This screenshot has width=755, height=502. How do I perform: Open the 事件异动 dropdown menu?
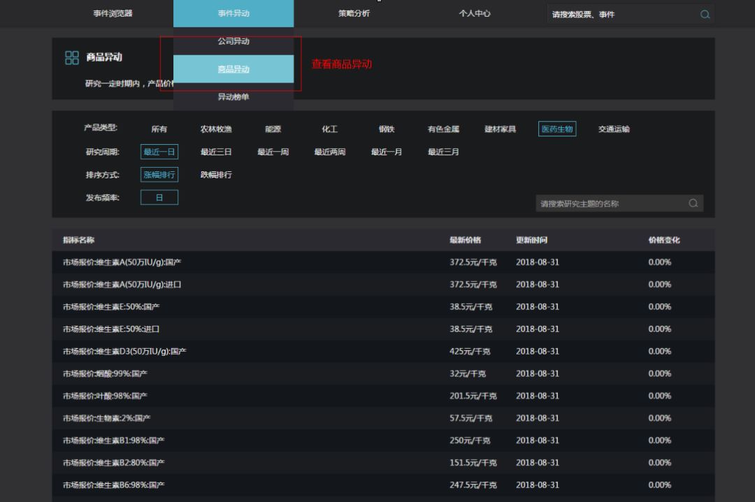click(x=233, y=13)
